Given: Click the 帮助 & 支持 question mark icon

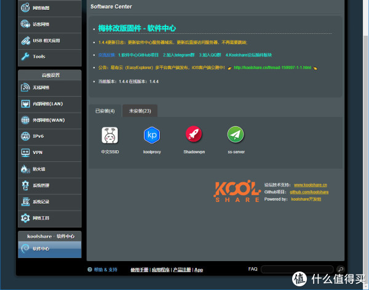Looking at the screenshot, I should tap(90, 270).
